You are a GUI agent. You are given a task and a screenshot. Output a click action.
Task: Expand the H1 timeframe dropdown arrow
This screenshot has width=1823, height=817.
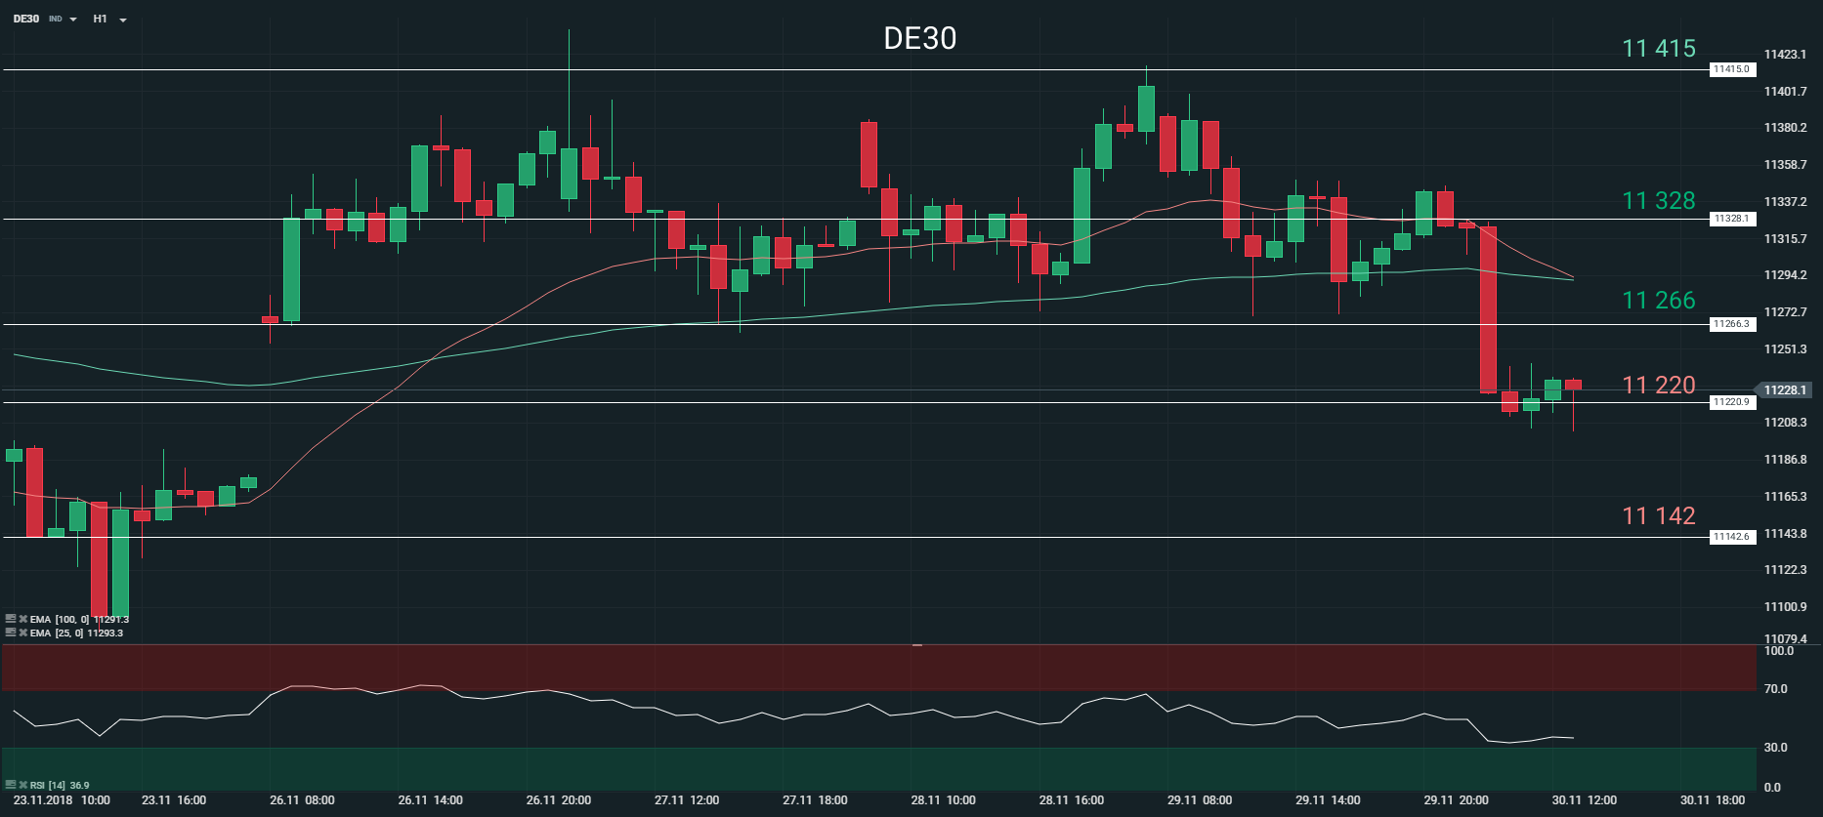[x=123, y=20]
